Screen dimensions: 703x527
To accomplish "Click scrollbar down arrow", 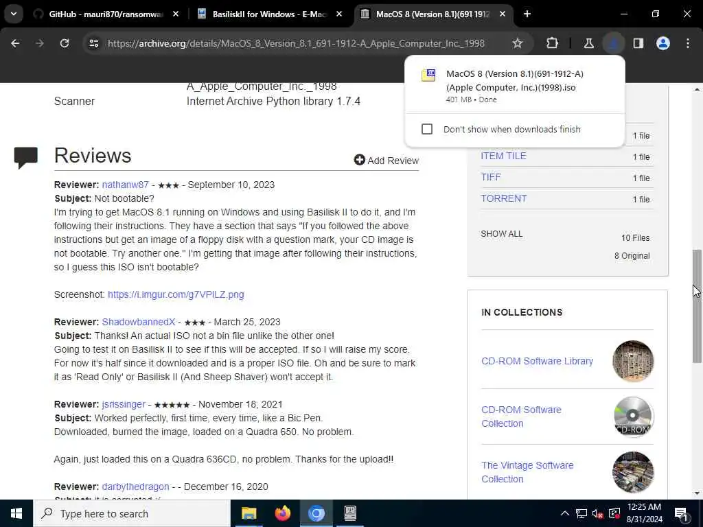I will coord(697,493).
